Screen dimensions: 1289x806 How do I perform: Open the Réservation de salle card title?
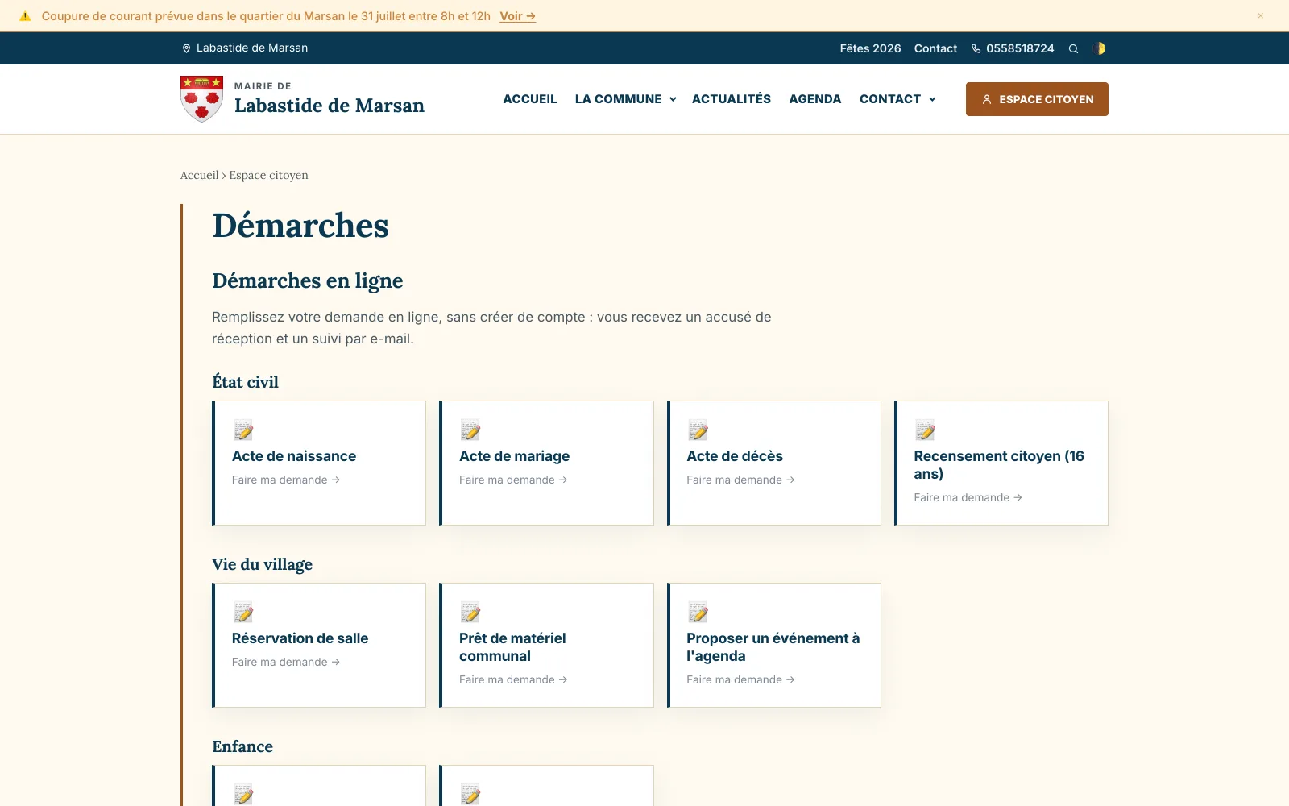pyautogui.click(x=300, y=638)
